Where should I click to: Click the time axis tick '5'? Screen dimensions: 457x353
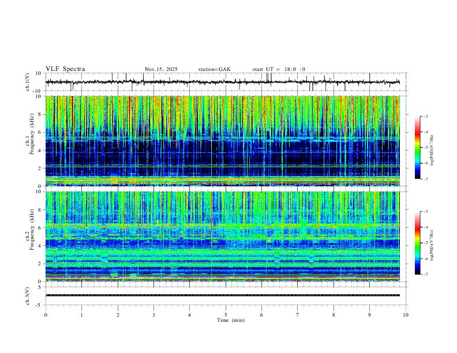click(x=226, y=315)
